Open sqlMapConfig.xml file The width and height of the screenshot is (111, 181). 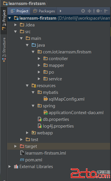click(64, 99)
